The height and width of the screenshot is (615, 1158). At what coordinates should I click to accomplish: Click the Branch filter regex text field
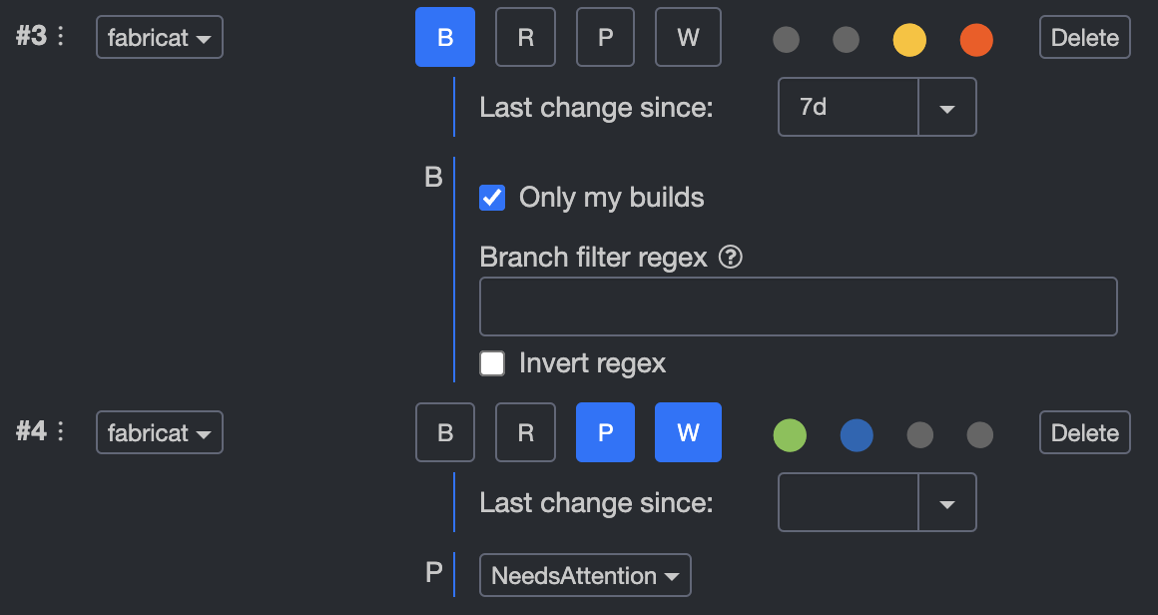(x=798, y=307)
